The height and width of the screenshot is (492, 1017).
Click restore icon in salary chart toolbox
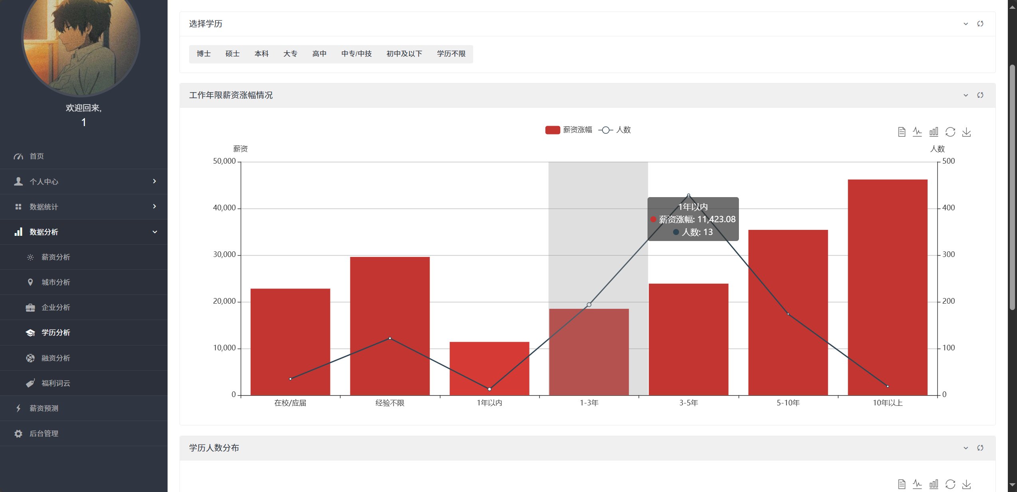click(x=950, y=132)
